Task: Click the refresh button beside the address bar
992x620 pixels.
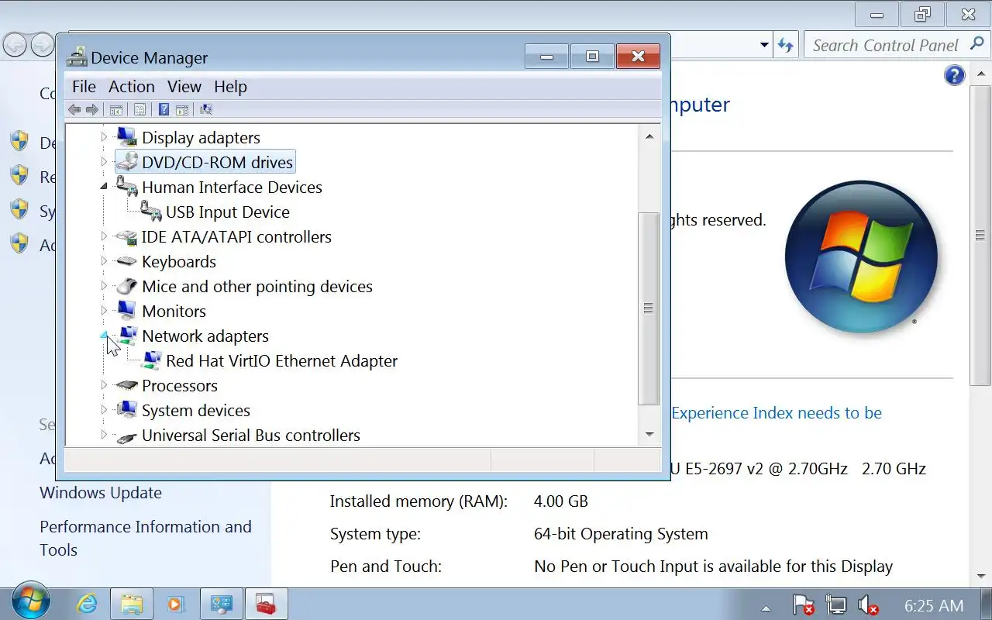Action: point(786,45)
